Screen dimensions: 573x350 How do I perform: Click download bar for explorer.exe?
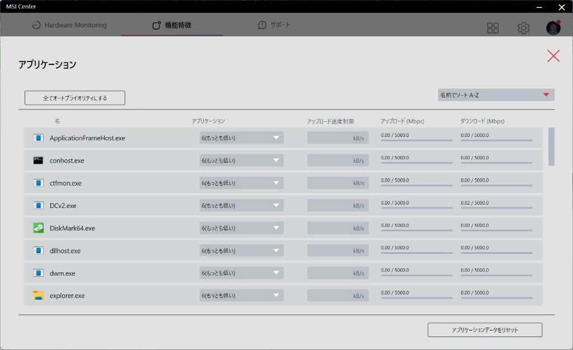point(496,298)
